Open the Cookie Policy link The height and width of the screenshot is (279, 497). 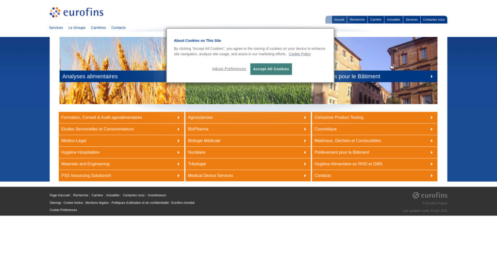point(298,54)
